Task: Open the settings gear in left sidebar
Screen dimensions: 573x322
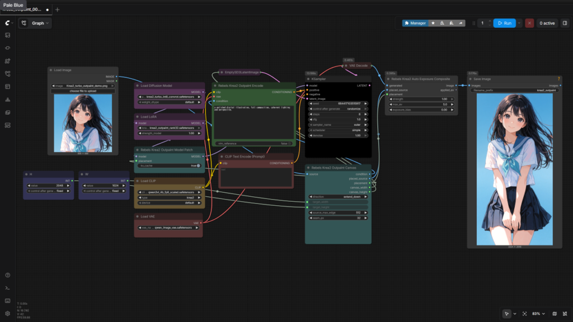Action: [8, 314]
